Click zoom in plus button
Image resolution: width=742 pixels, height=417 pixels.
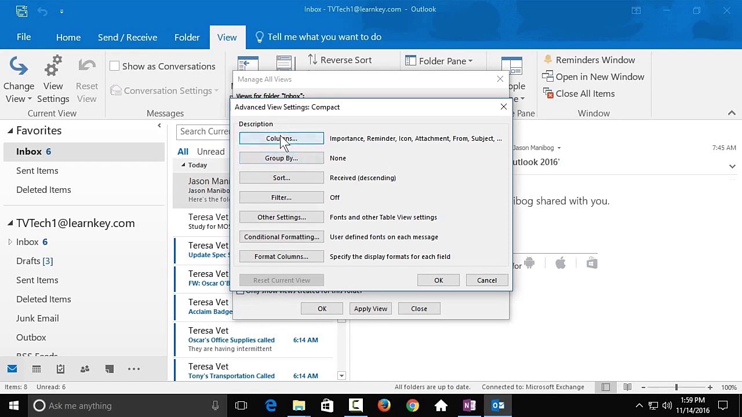(710, 387)
